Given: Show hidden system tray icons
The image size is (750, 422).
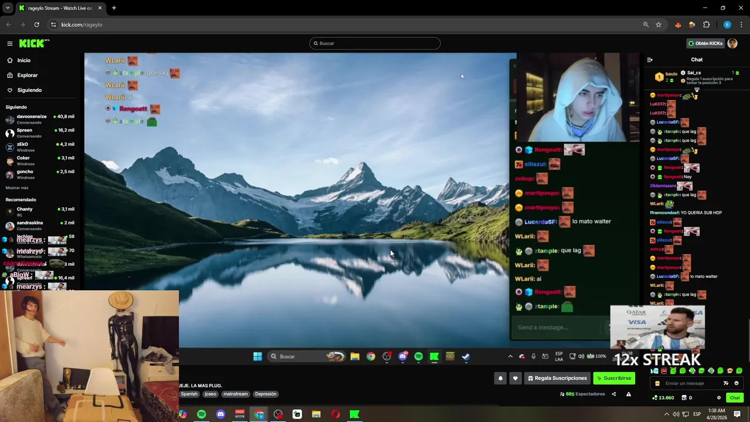Looking at the screenshot, I should coord(666,414).
